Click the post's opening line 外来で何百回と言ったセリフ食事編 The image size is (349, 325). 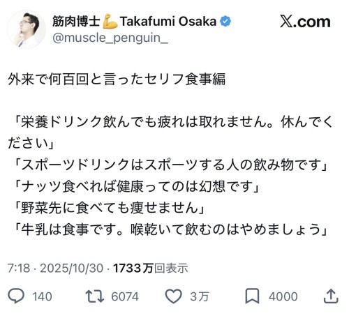click(117, 79)
